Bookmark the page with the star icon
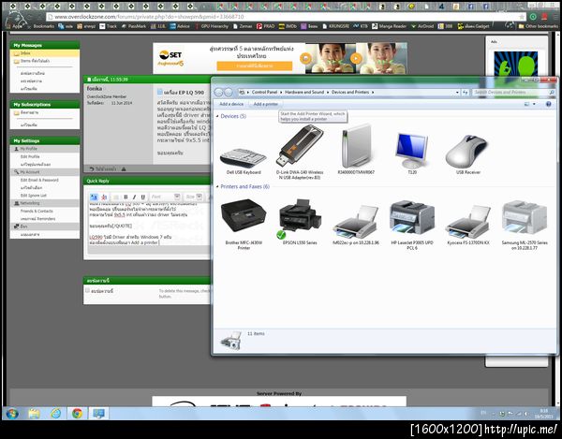Viewport: 562px width, 439px height. pyautogui.click(x=522, y=17)
